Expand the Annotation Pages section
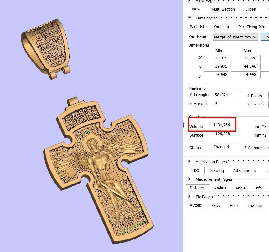This screenshot has width=269, height=252. (x=189, y=161)
